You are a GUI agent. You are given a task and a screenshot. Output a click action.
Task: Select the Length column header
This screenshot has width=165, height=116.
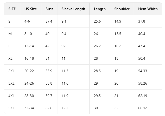(x=100, y=9)
